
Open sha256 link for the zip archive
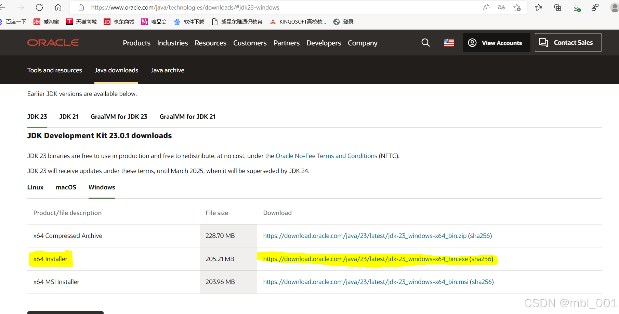coord(480,236)
